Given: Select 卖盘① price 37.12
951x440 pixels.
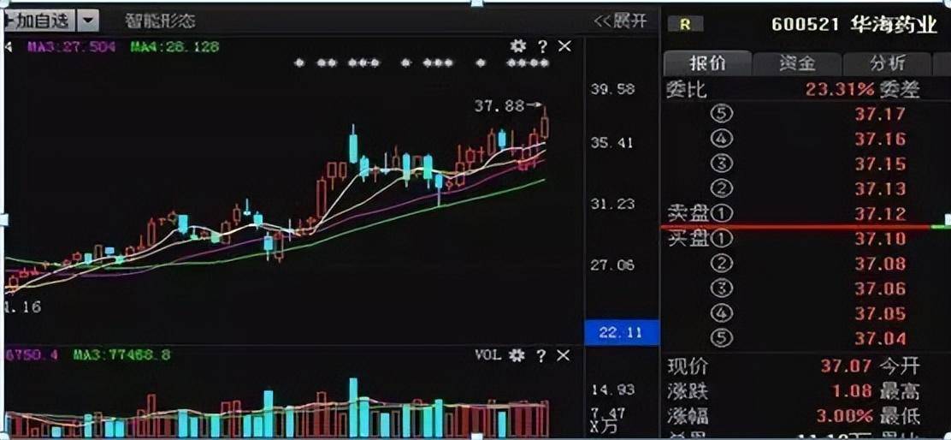Looking at the screenshot, I should point(880,214).
